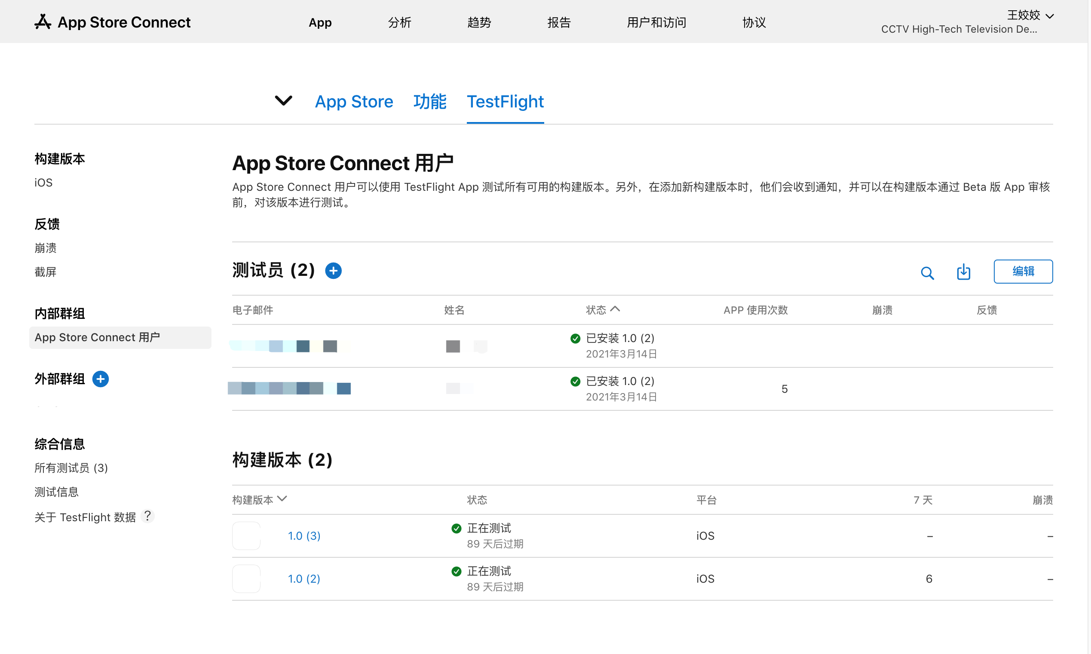Expand the app selector chevron
The image size is (1091, 654).
[x=283, y=101]
